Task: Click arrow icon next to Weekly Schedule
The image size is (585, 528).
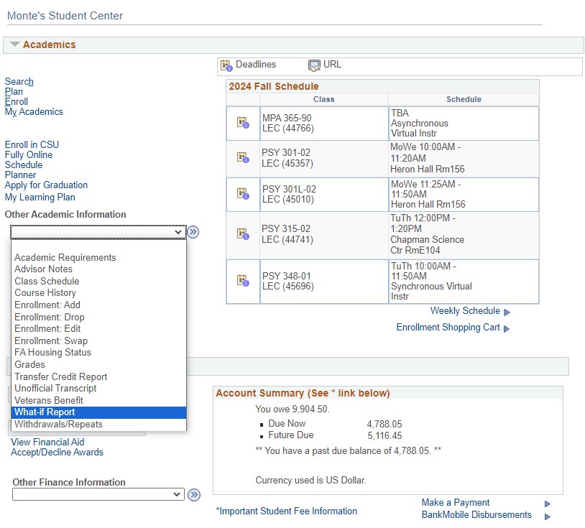Action: coord(506,311)
